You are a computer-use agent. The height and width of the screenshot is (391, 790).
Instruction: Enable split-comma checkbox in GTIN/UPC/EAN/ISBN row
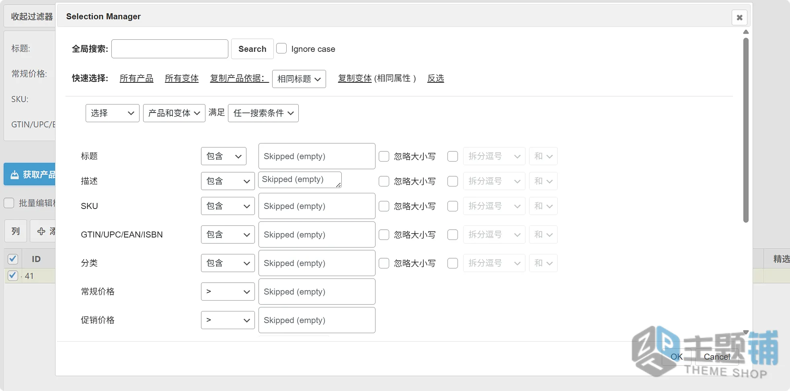[x=453, y=235]
